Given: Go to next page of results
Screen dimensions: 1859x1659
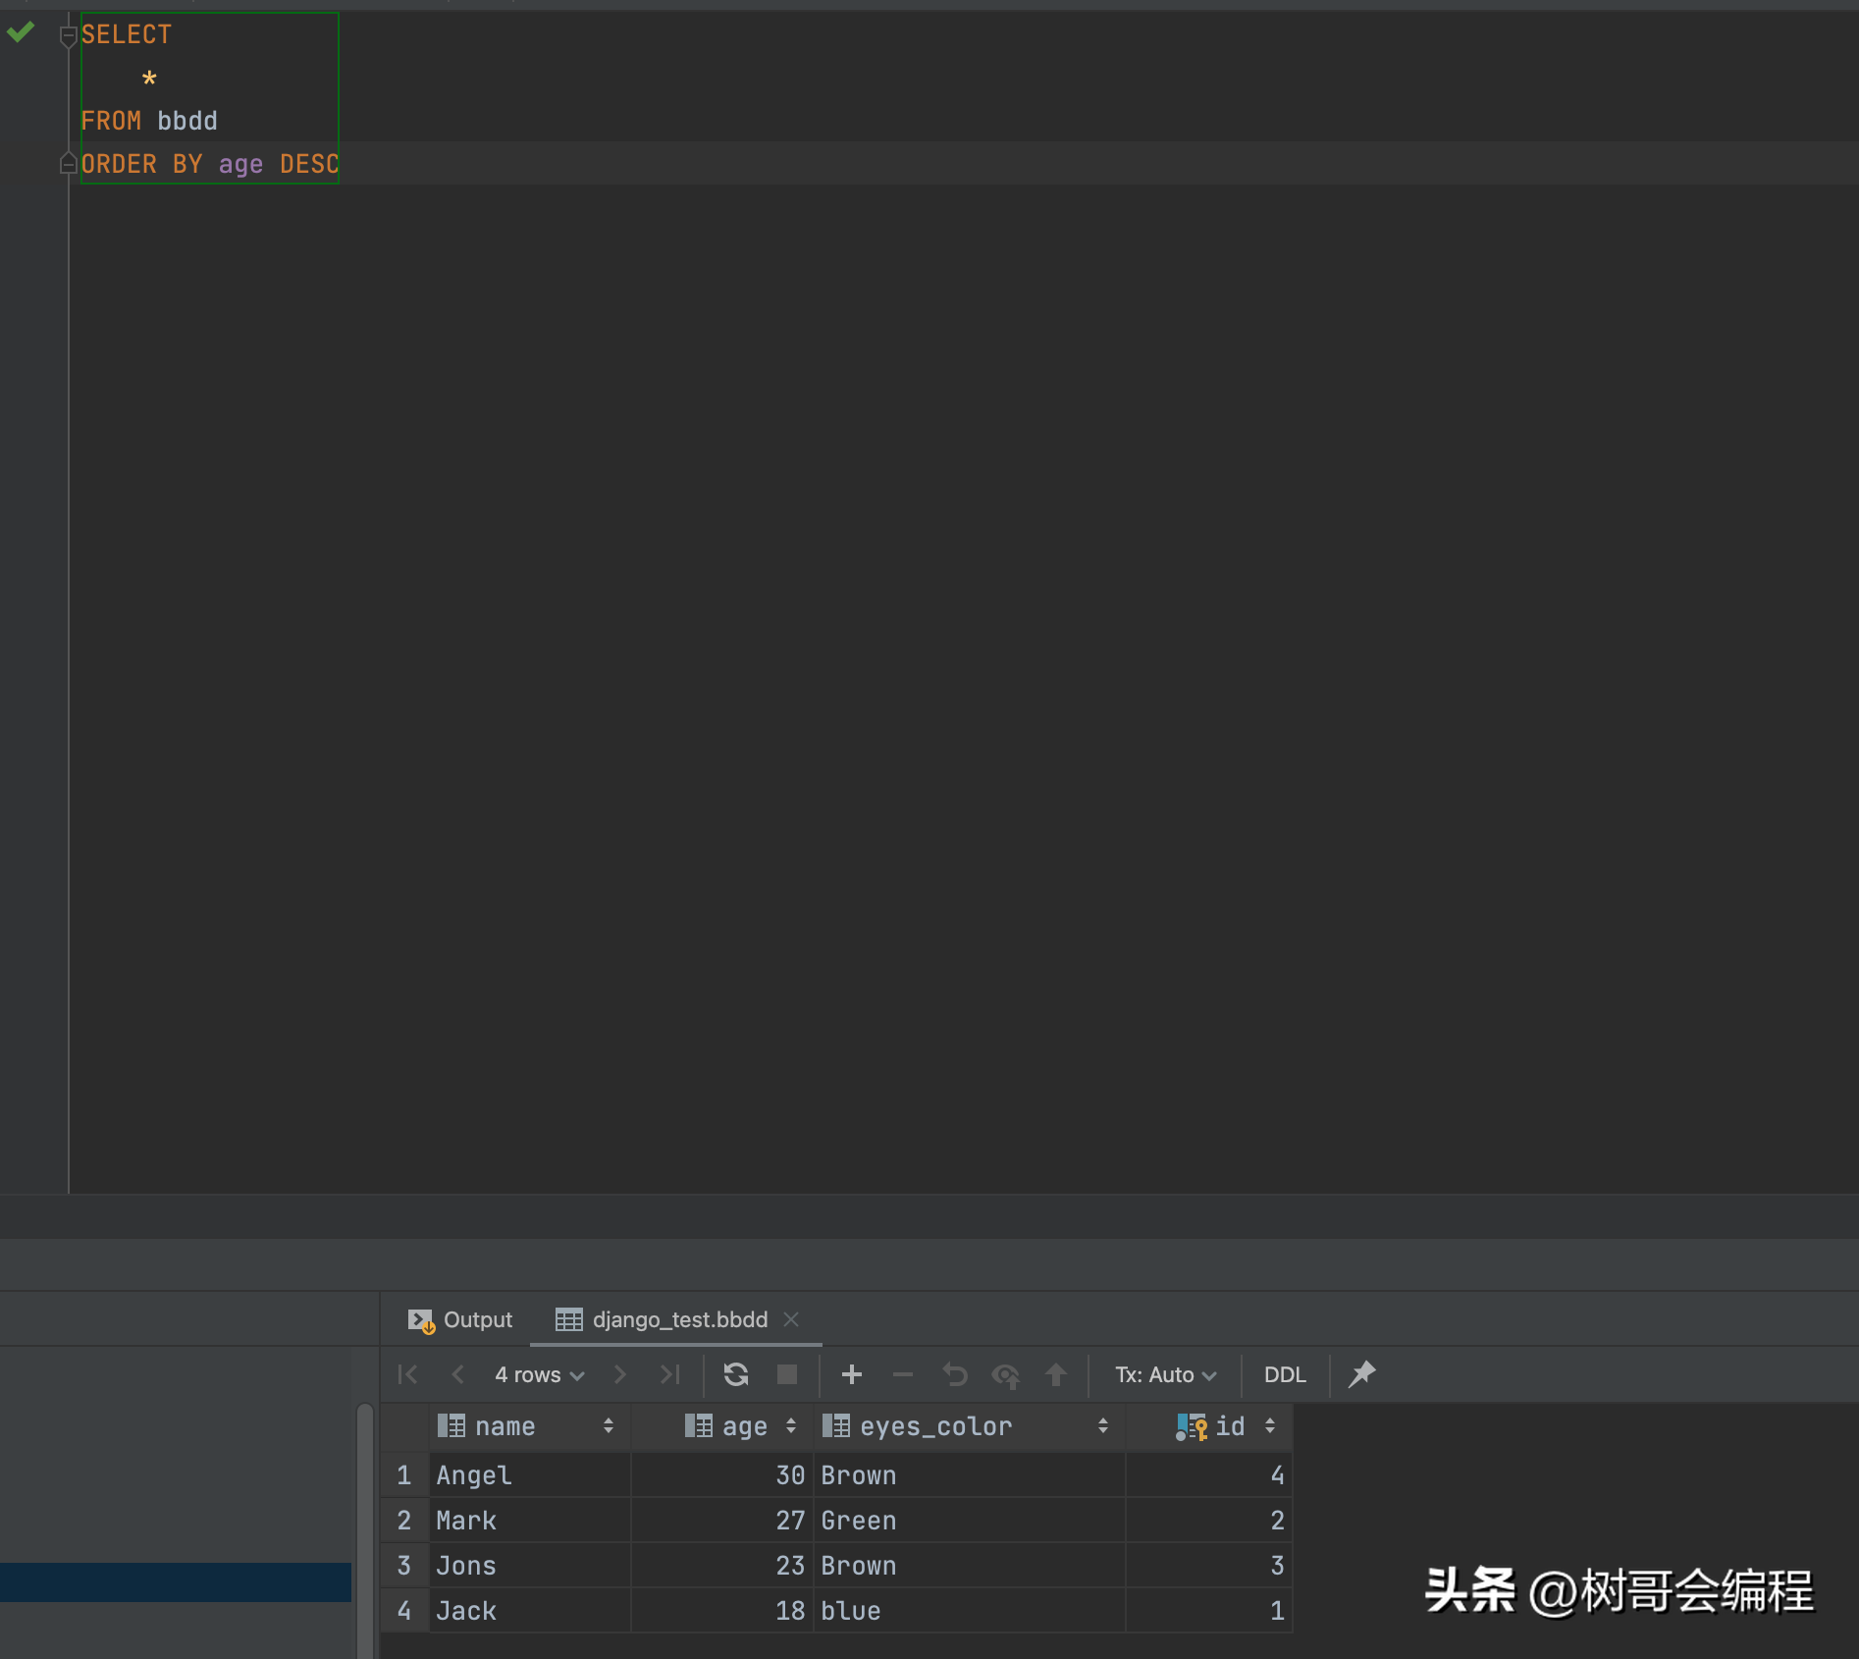Looking at the screenshot, I should click(619, 1374).
